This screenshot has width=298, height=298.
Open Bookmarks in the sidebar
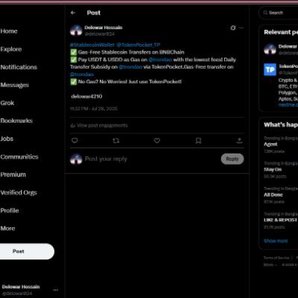pyautogui.click(x=16, y=121)
